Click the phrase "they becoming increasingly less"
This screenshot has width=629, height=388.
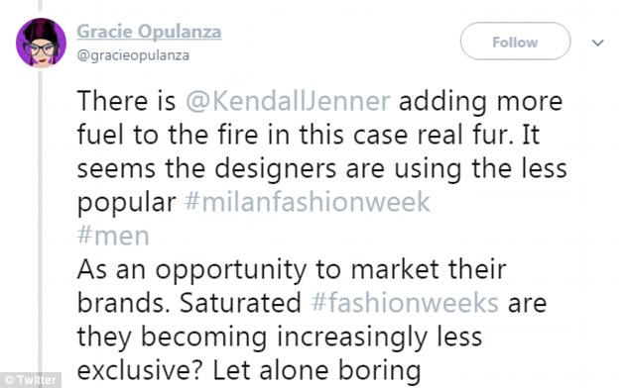[x=280, y=338]
